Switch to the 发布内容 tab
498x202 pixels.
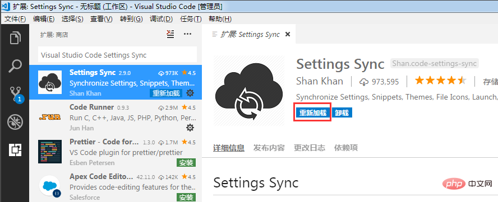coord(269,148)
